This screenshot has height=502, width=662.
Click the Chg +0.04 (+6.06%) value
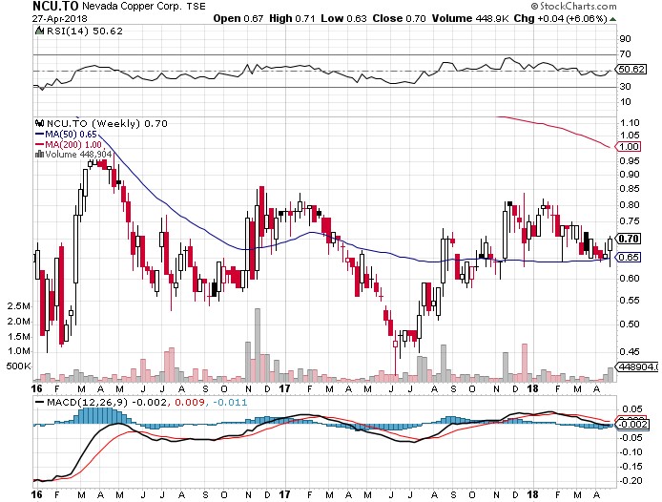[x=561, y=18]
